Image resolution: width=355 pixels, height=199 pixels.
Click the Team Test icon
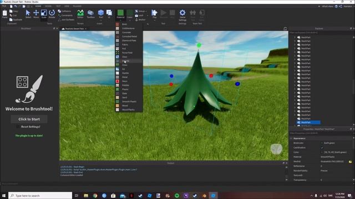[193, 13]
